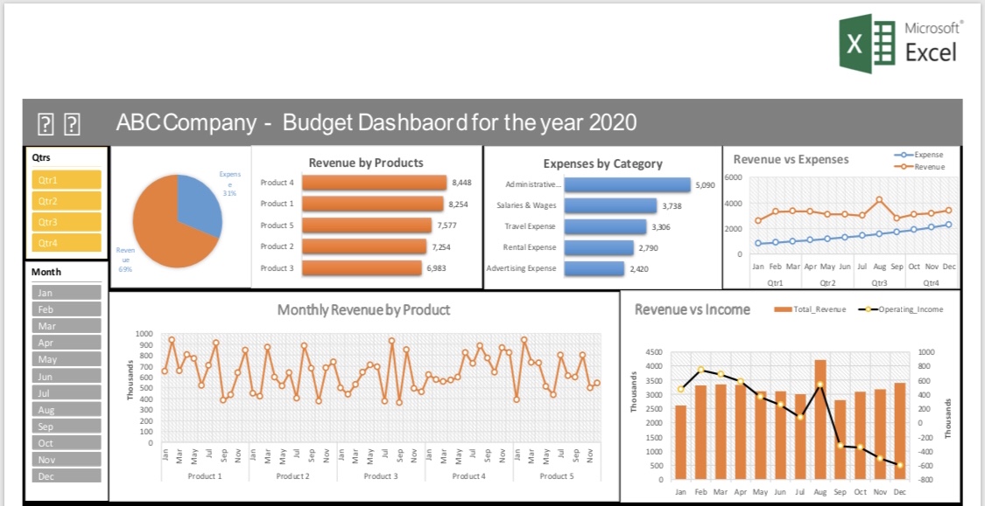Click the Aug bar in Revenue vs Income

pos(820,419)
